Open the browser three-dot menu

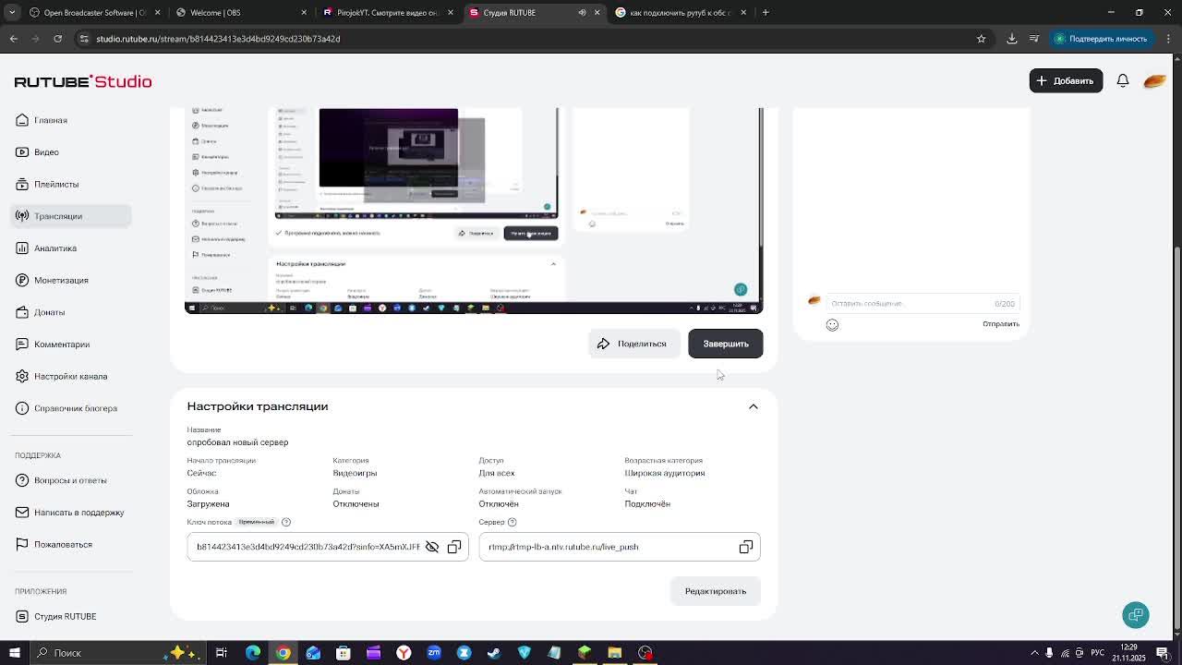1169,39
